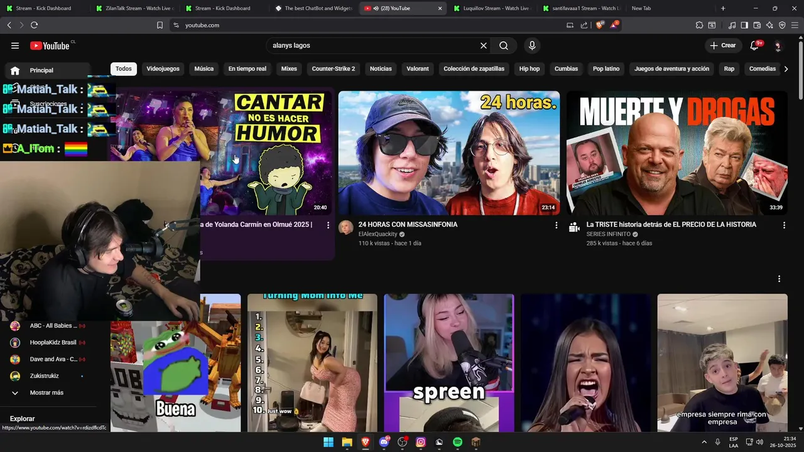
Task: Open a new browser tab with plus
Action: (723, 8)
